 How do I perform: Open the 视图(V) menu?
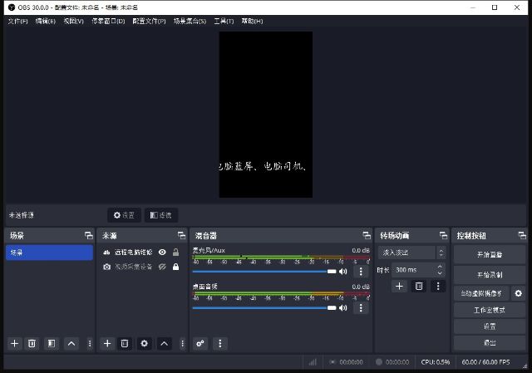[74, 21]
